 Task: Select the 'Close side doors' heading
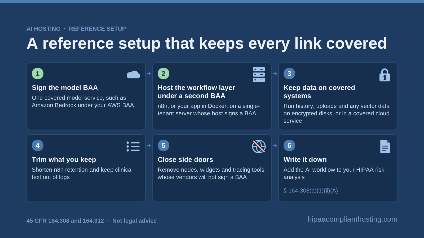click(185, 159)
